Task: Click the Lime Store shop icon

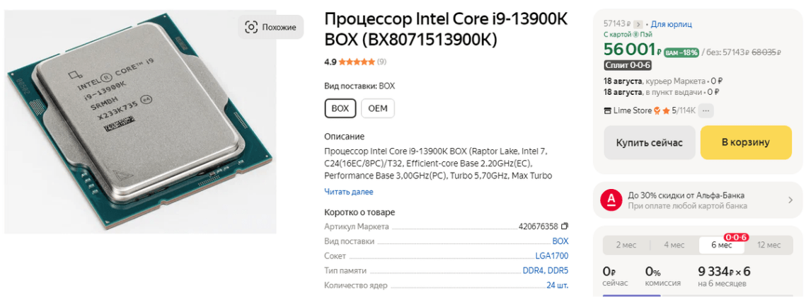Action: (607, 110)
